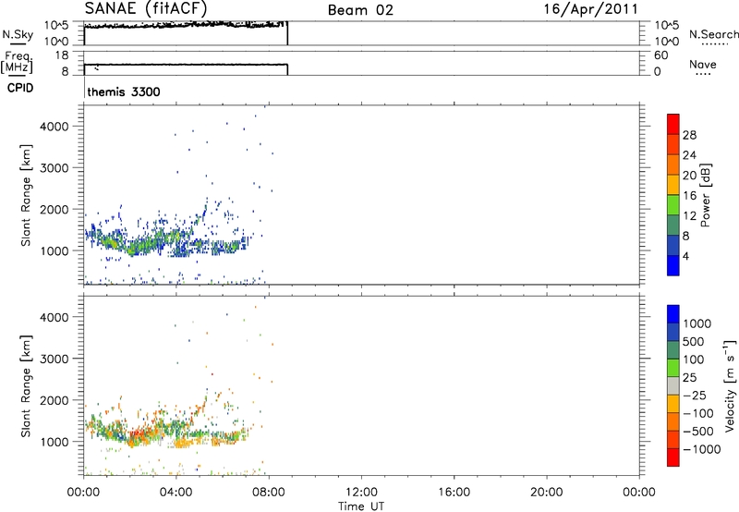Click the 'Freq. [MHz]' axis label
The image size is (739, 512).
(17, 63)
